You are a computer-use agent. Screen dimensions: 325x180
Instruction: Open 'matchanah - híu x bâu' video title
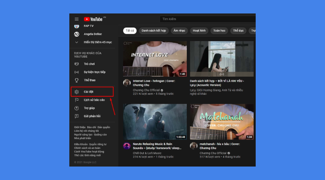(220, 146)
